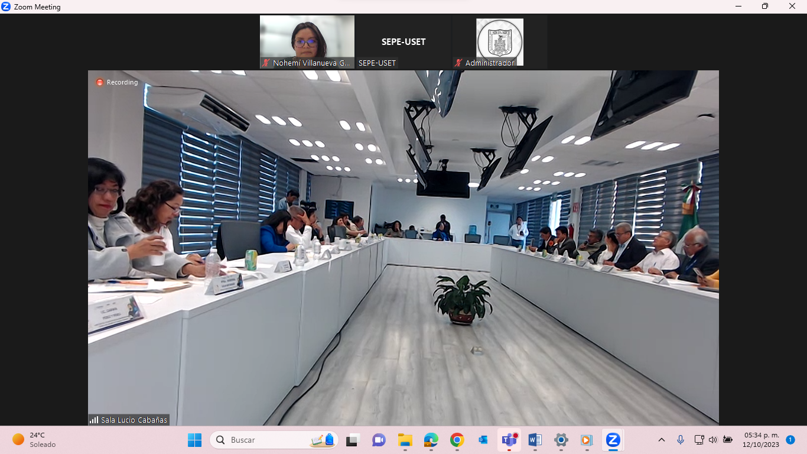Viewport: 807px width, 454px height.
Task: Click the Zoom icon in the taskbar
Action: click(x=613, y=440)
